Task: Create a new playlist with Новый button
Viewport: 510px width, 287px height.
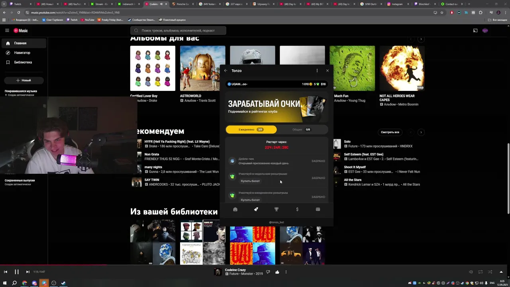Action: (24, 80)
